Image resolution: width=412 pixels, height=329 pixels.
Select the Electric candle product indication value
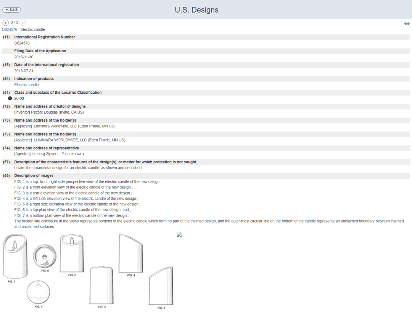point(26,85)
